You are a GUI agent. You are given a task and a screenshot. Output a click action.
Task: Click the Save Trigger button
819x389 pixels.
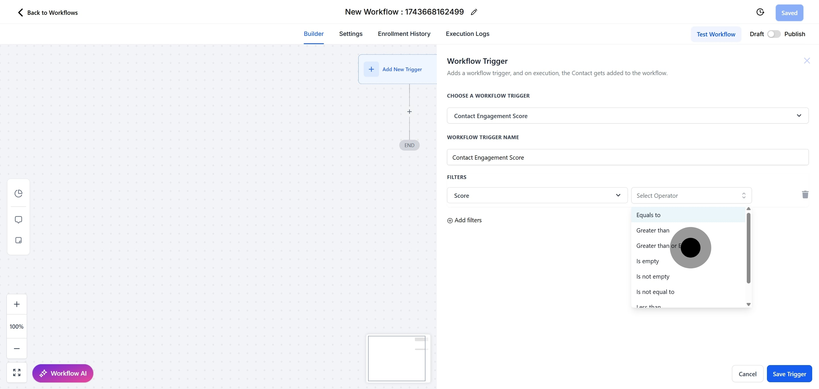(789, 374)
